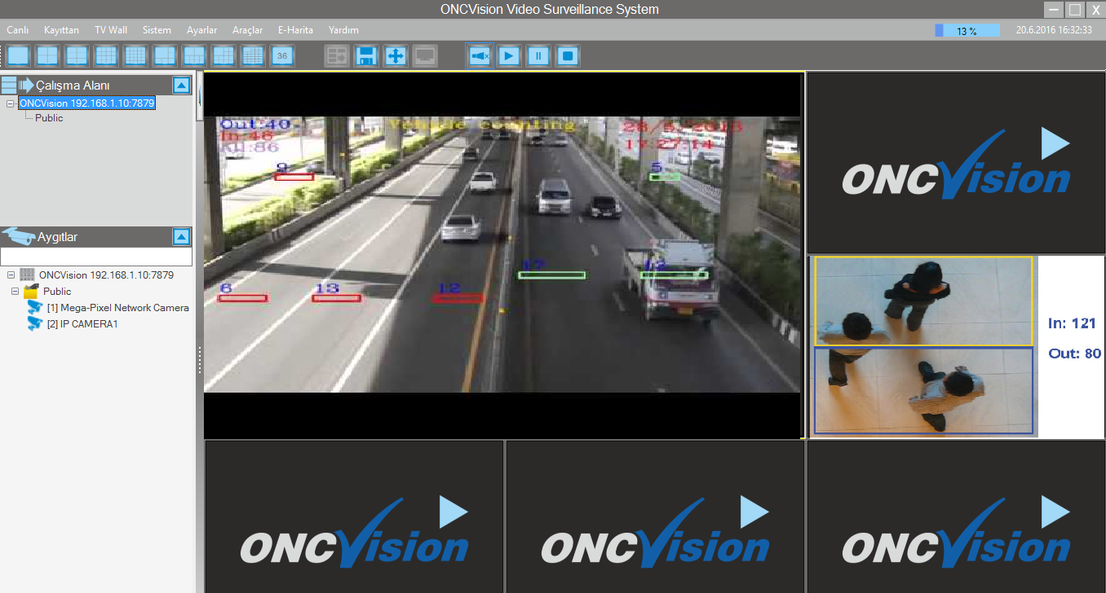
Task: Open the Yardım menu
Action: pyautogui.click(x=343, y=30)
